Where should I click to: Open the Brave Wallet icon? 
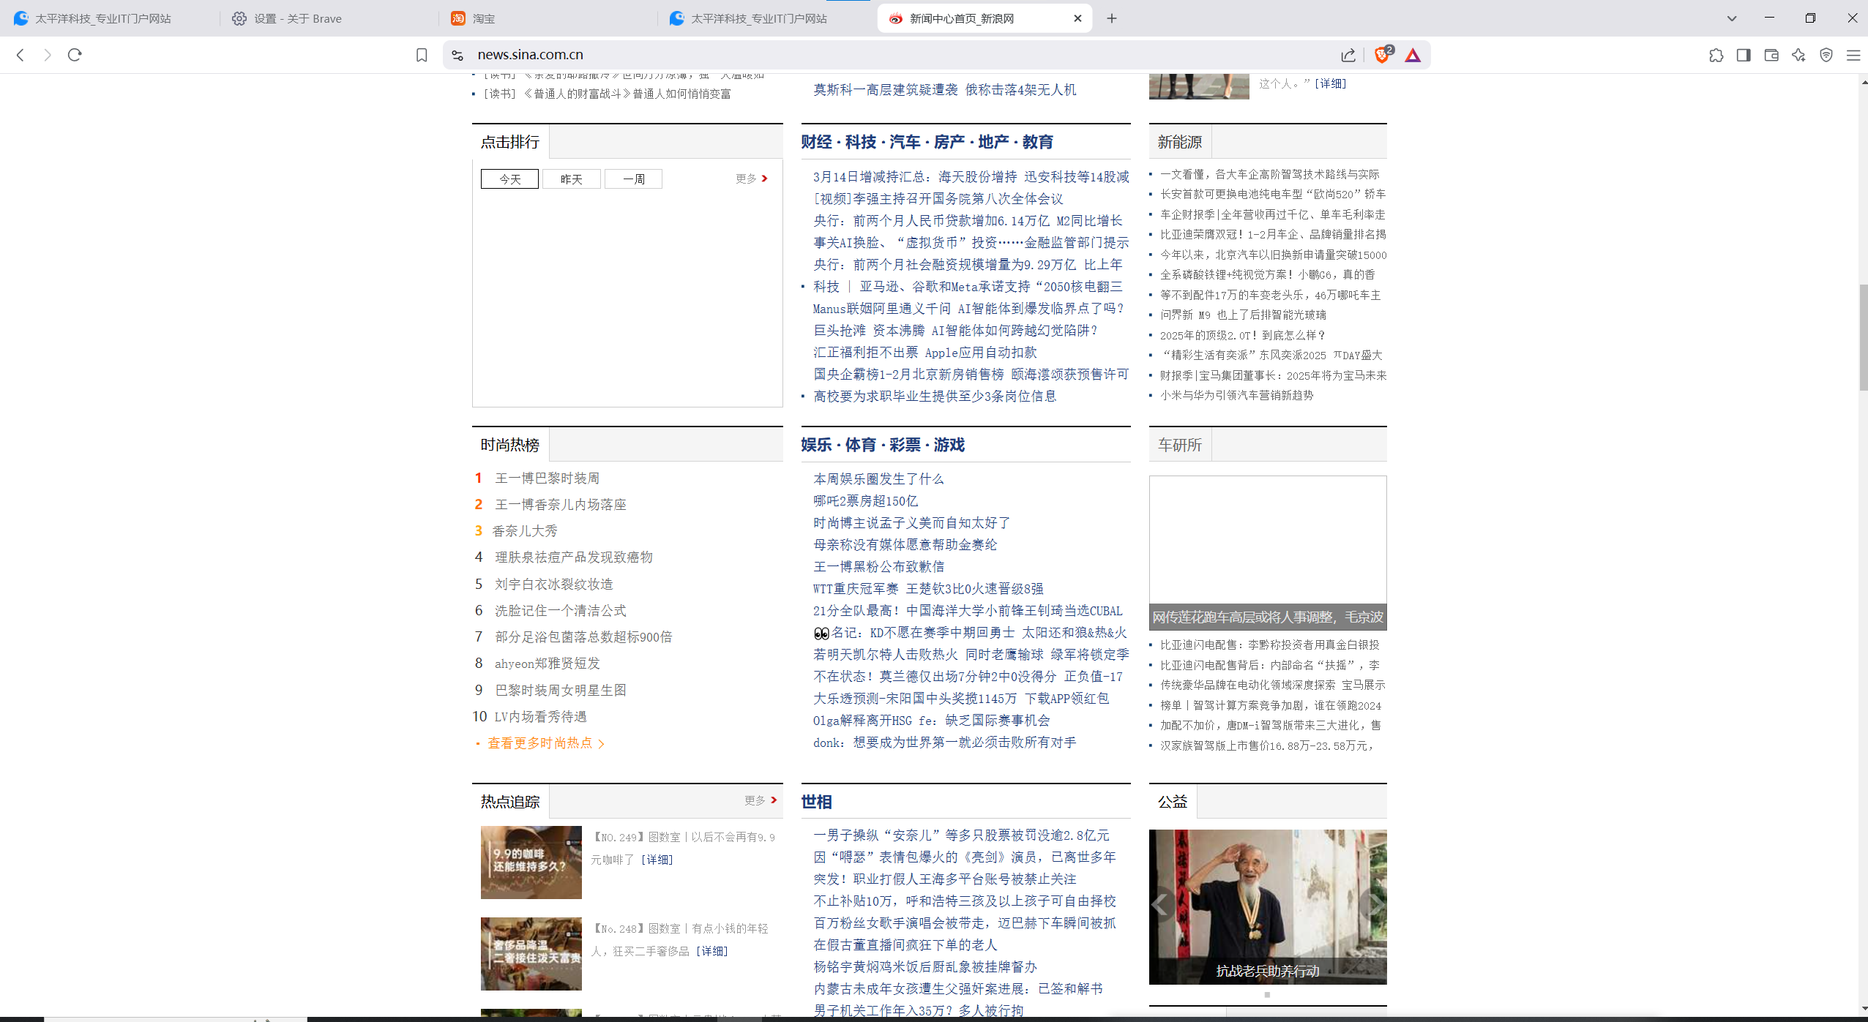pyautogui.click(x=1771, y=55)
